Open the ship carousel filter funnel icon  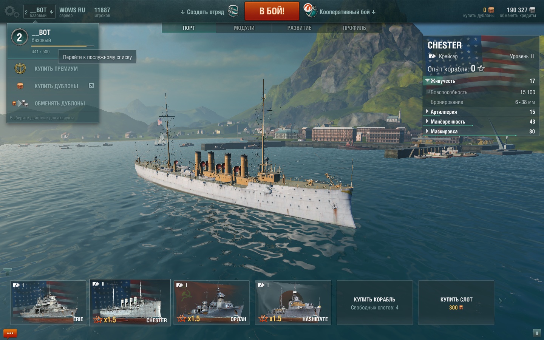7,271
